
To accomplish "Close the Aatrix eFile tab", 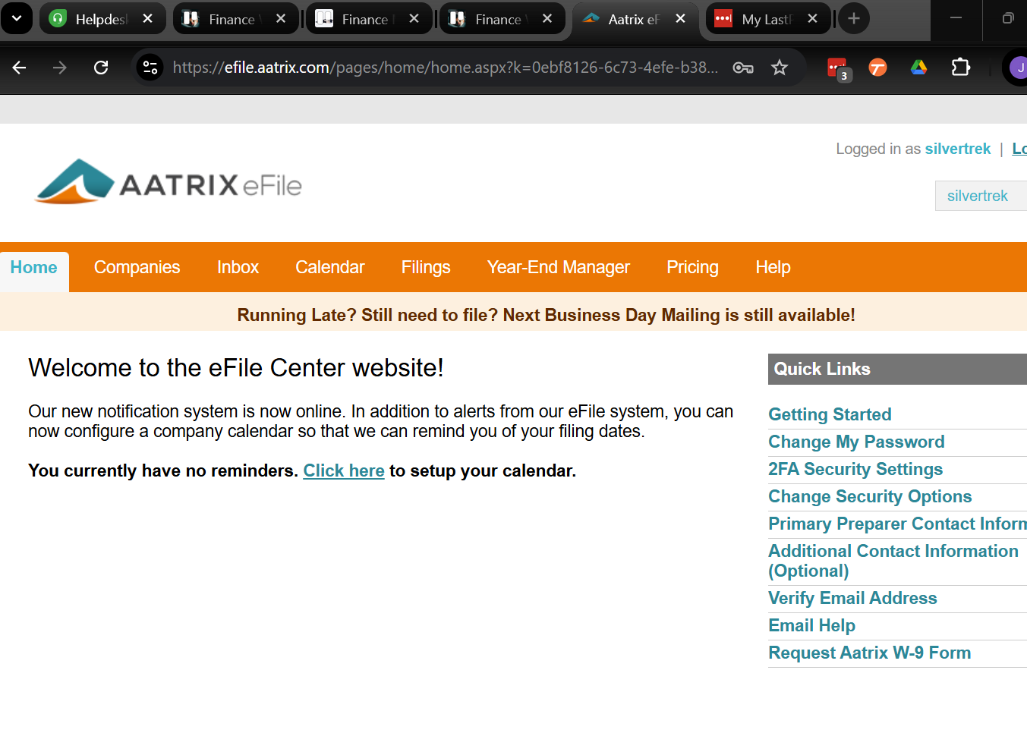I will (x=681, y=18).
